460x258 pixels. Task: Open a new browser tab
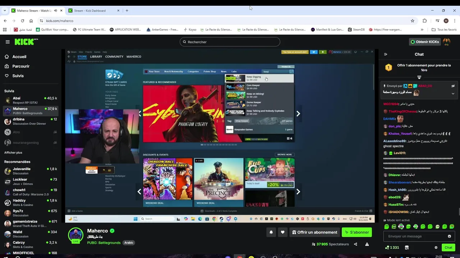coord(127,10)
